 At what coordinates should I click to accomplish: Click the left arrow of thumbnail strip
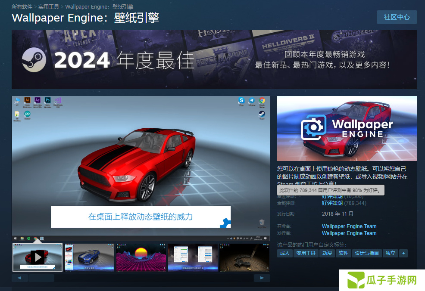point(19,278)
